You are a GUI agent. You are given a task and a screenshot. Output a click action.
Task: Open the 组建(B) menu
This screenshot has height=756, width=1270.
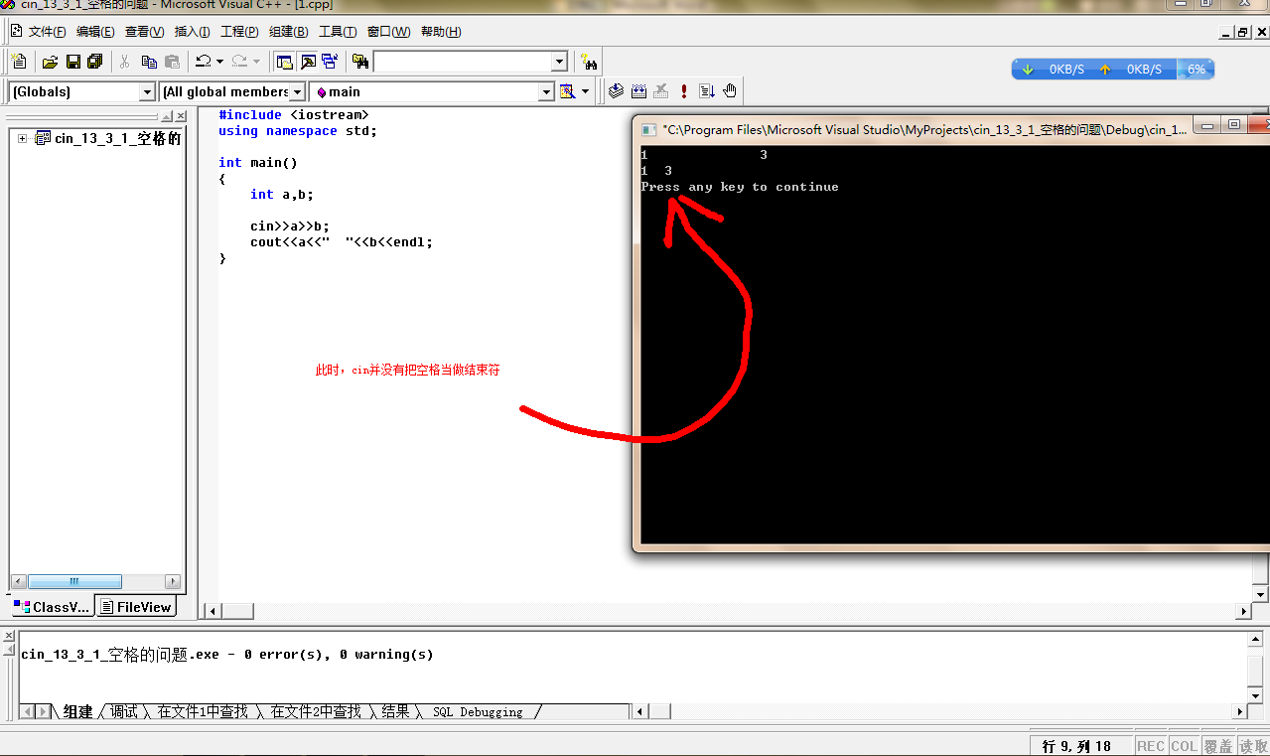click(x=288, y=32)
